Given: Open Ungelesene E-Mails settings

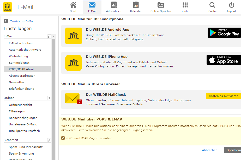Looking at the screenshot, I should click(x=23, y=124).
